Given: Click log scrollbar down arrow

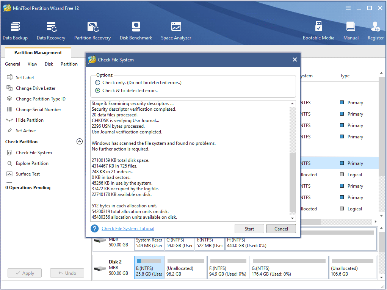Looking at the screenshot, I should click(x=293, y=218).
